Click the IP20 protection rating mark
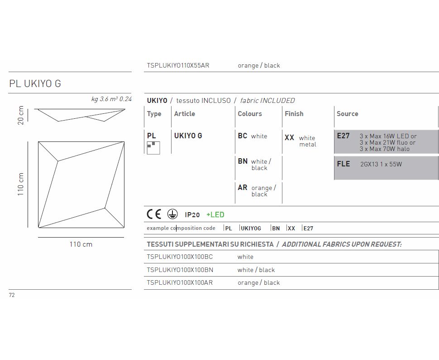Image resolution: width=439 pixels, height=360 pixels. coord(192,215)
